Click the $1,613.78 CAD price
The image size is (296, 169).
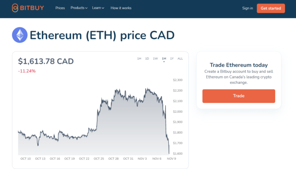[x=46, y=61]
